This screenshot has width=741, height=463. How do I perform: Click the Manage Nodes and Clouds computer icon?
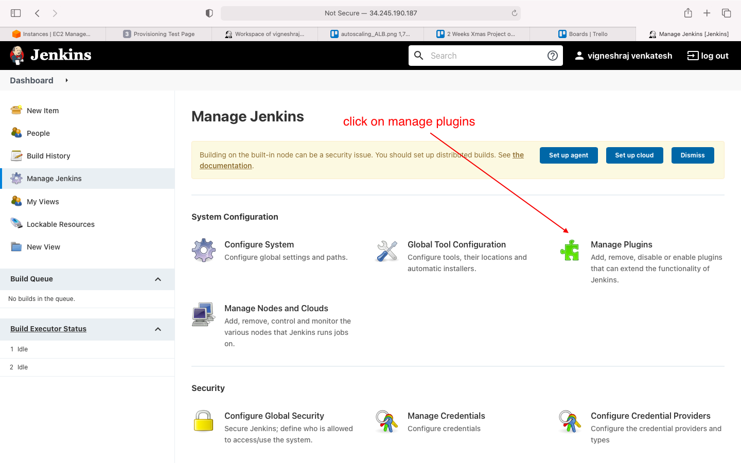pos(204,314)
